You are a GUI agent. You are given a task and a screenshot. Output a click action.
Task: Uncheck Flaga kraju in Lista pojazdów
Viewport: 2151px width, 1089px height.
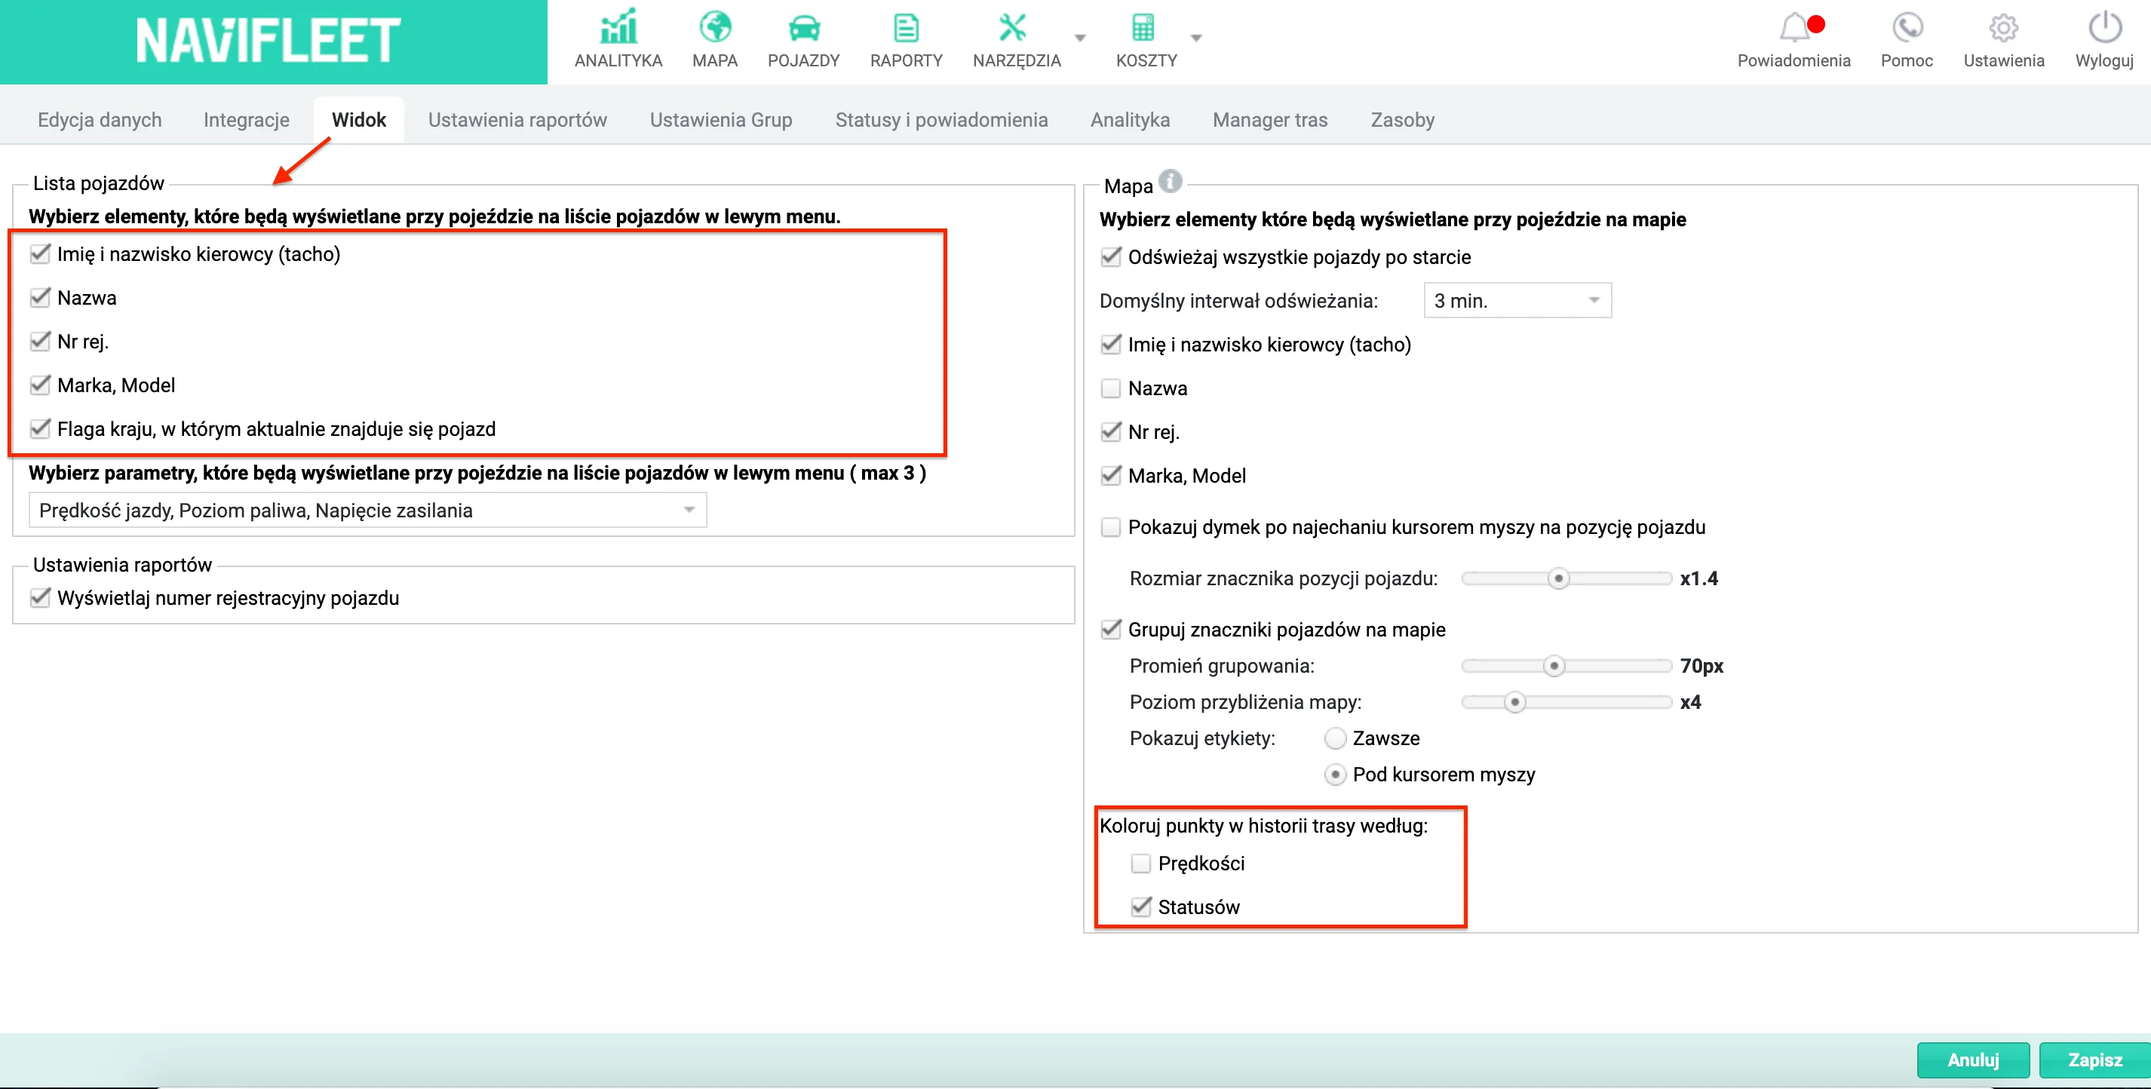[x=40, y=429]
